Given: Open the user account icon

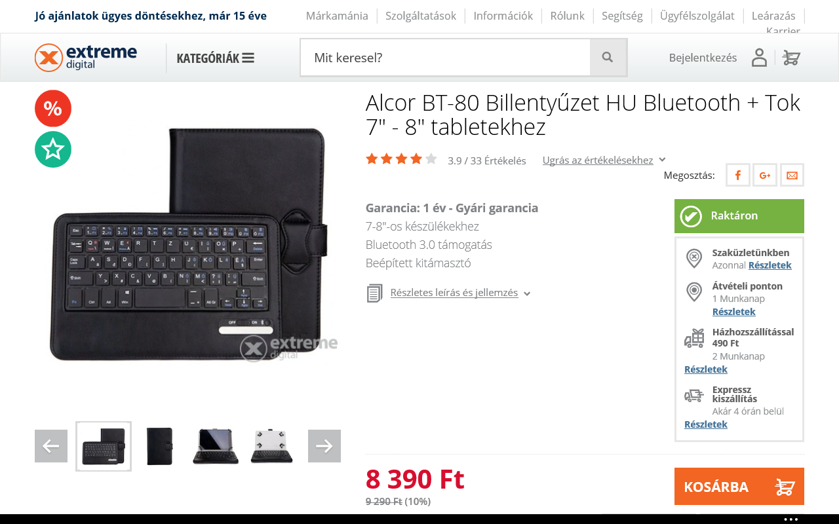Looking at the screenshot, I should (x=759, y=58).
